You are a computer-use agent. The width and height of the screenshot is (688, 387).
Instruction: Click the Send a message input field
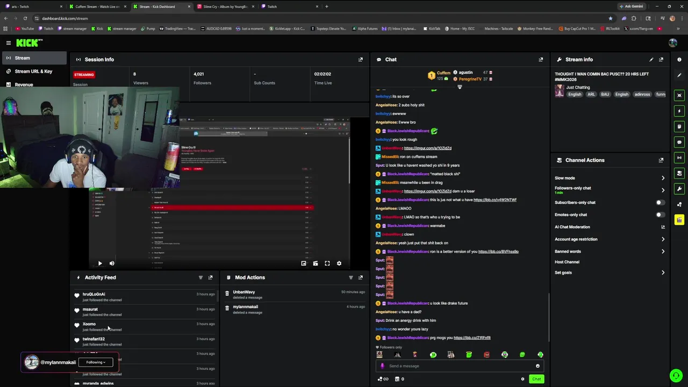coord(460,366)
